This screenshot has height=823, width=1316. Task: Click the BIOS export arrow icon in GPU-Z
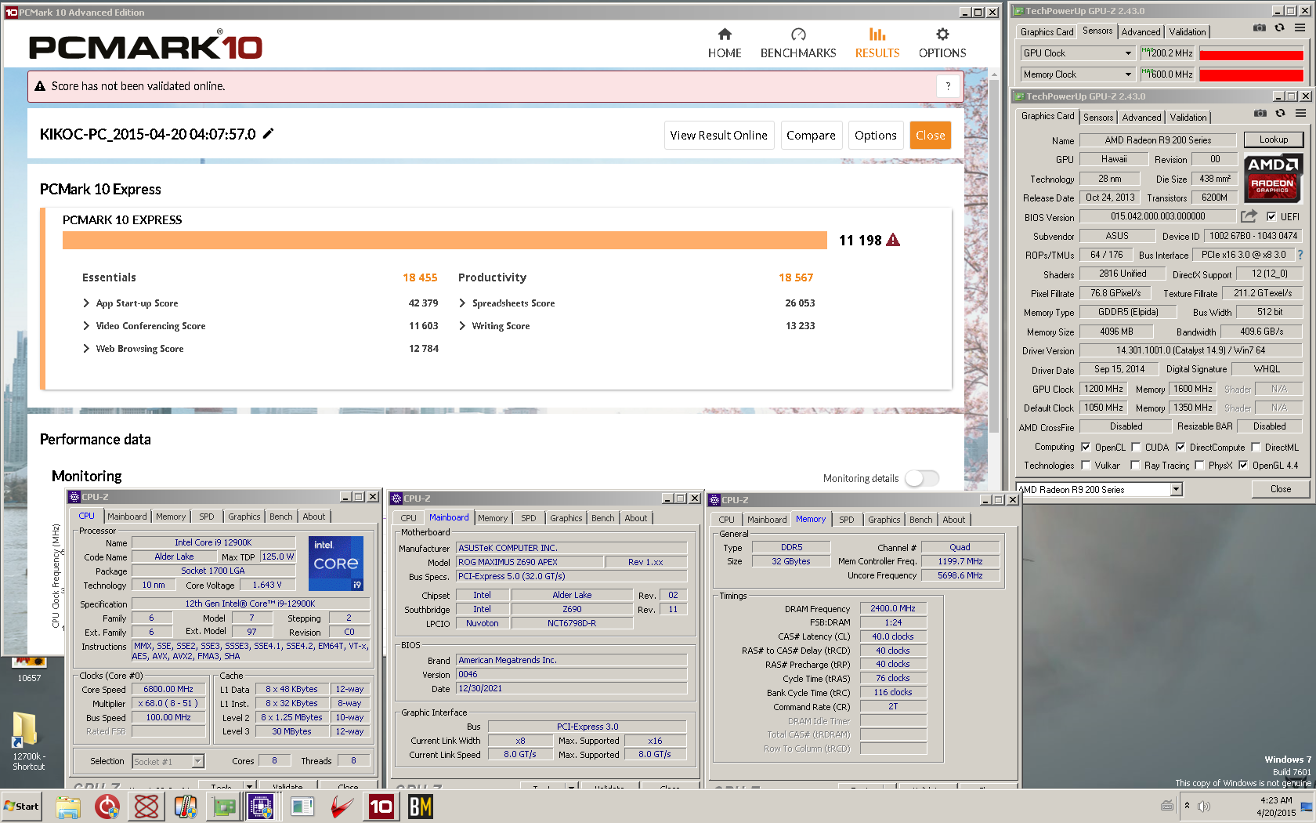pyautogui.click(x=1249, y=216)
